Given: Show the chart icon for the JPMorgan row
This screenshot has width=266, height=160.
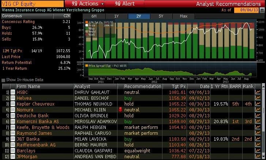Looking at the screenshot, I should [x=258, y=156].
